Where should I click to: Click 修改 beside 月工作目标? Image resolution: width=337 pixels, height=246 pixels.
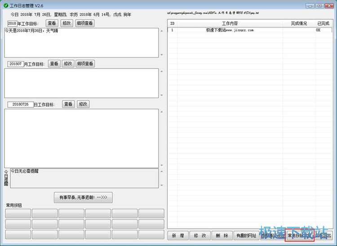point(68,64)
